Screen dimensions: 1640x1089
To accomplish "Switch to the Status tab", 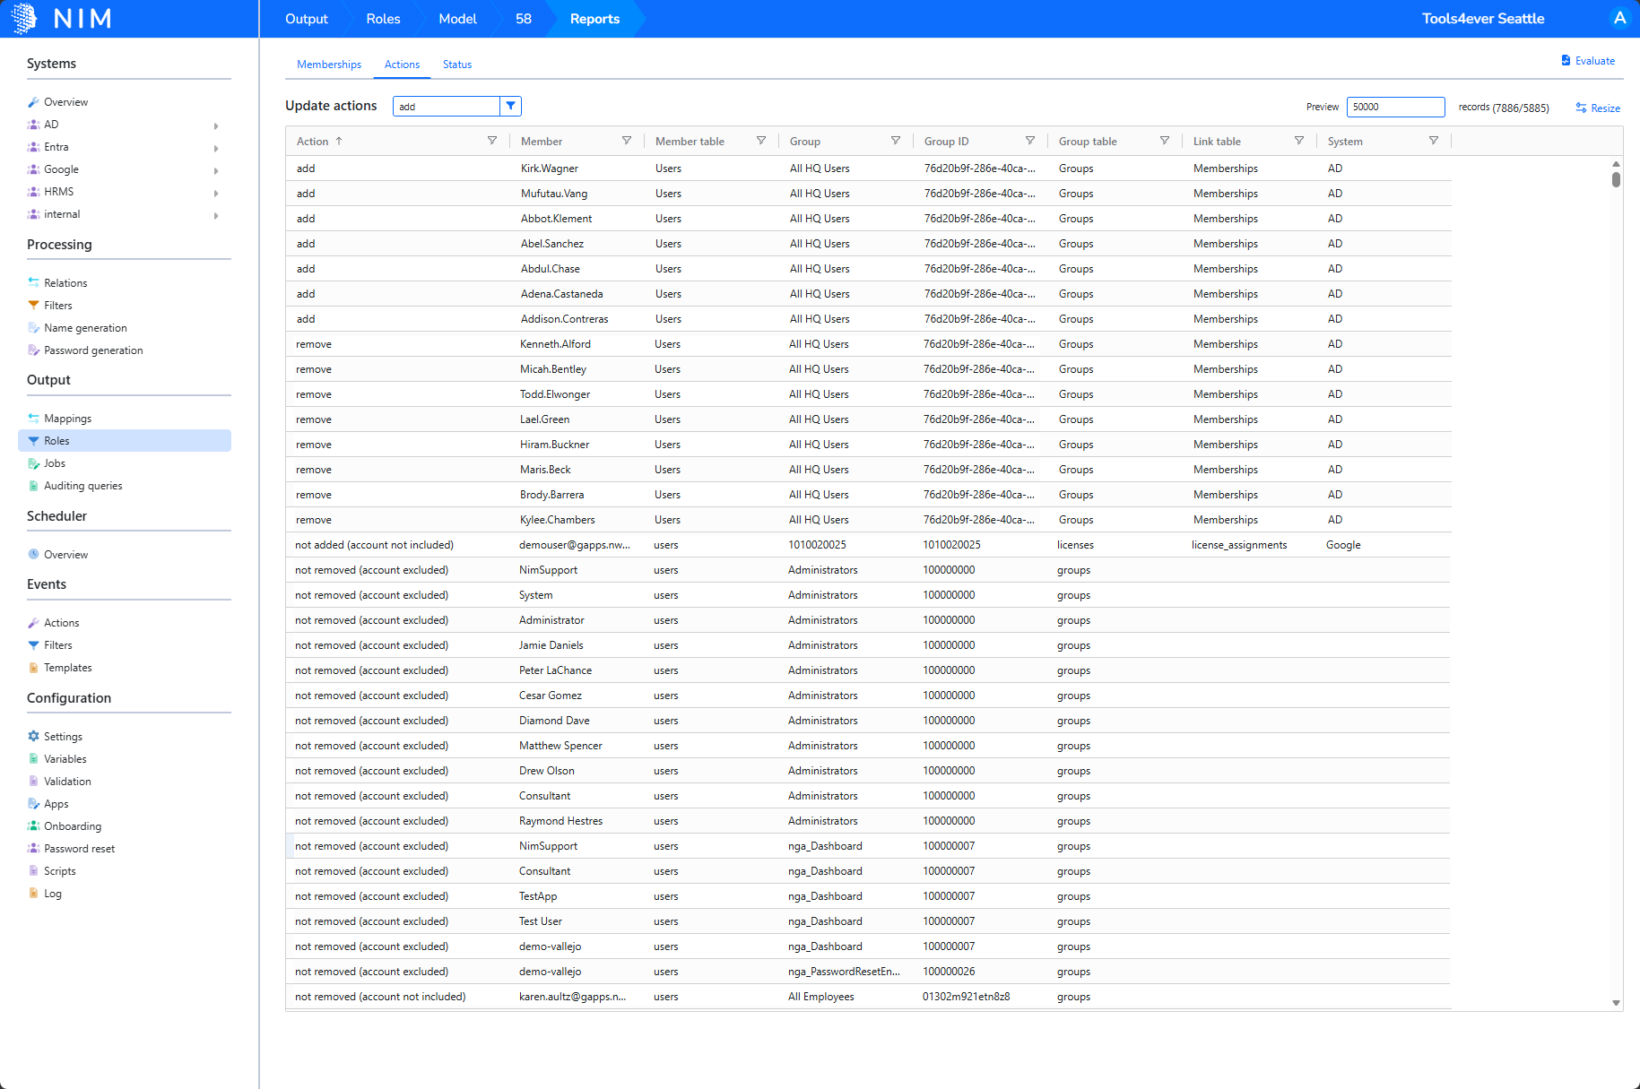I will tap(457, 65).
